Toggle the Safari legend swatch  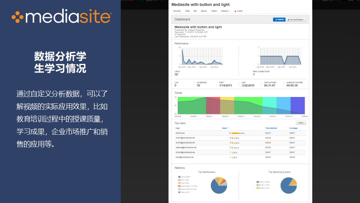[179, 180]
